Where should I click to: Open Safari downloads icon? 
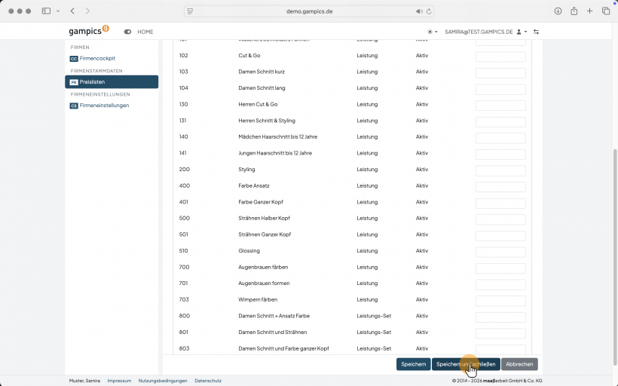point(558,11)
